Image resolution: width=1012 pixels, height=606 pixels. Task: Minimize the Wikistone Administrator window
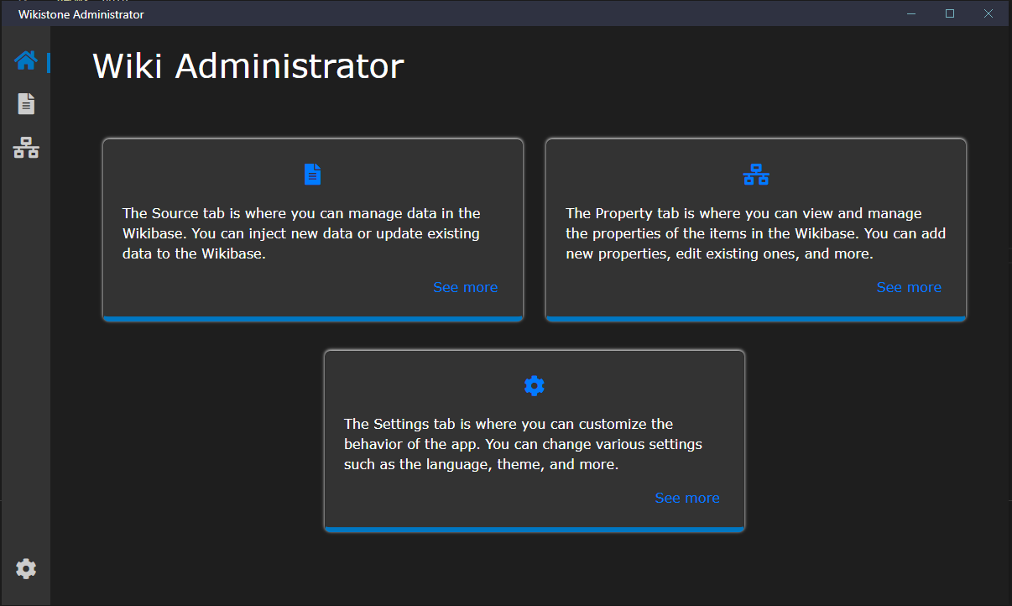tap(911, 13)
